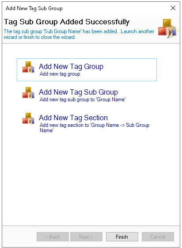Click the 'Tag Sub Group Added Successfully' heading
The width and height of the screenshot is (182, 248).
[x=67, y=22]
